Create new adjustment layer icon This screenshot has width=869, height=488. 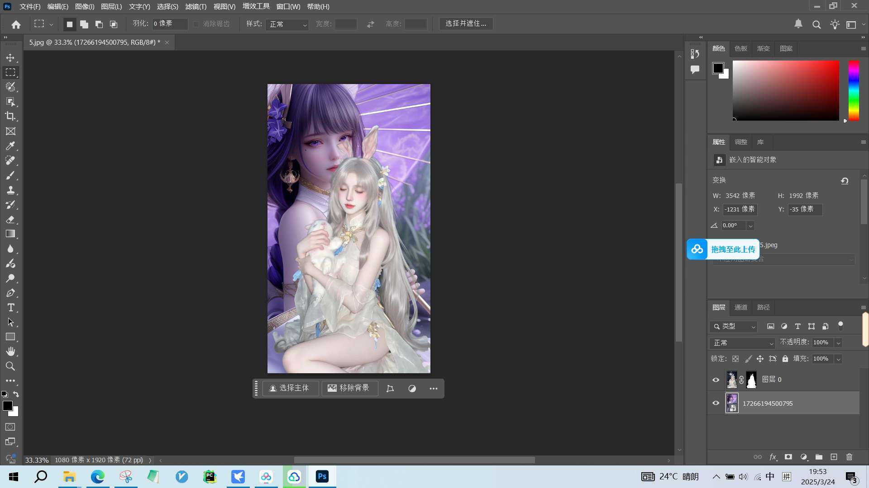tap(803, 457)
